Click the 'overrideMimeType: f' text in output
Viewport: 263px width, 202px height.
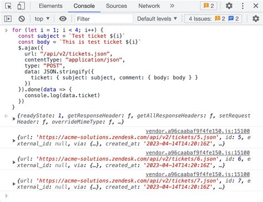83,122
